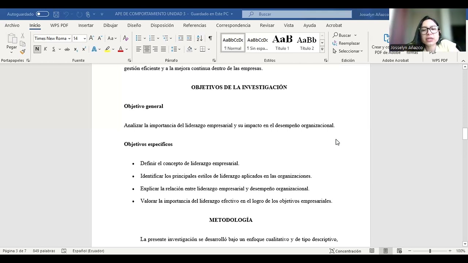This screenshot has width=468, height=263.
Task: Open the font size dropdown
Action: tap(84, 38)
